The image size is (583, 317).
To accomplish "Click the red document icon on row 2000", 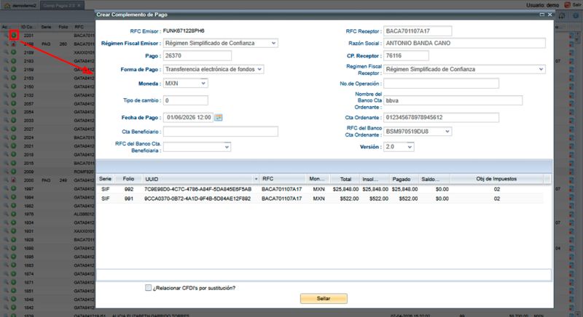I will [13, 180].
